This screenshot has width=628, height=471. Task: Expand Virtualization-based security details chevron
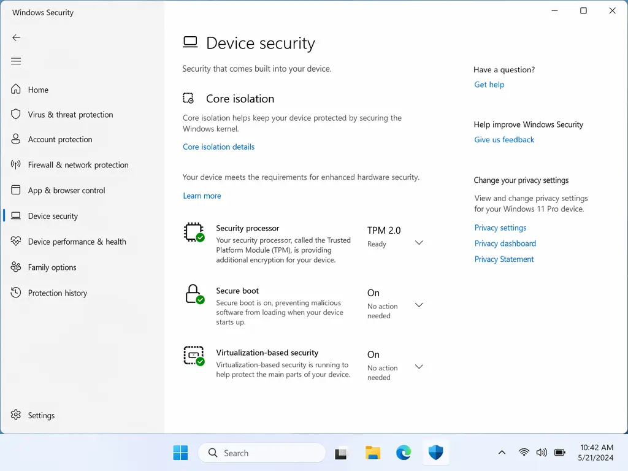(419, 367)
